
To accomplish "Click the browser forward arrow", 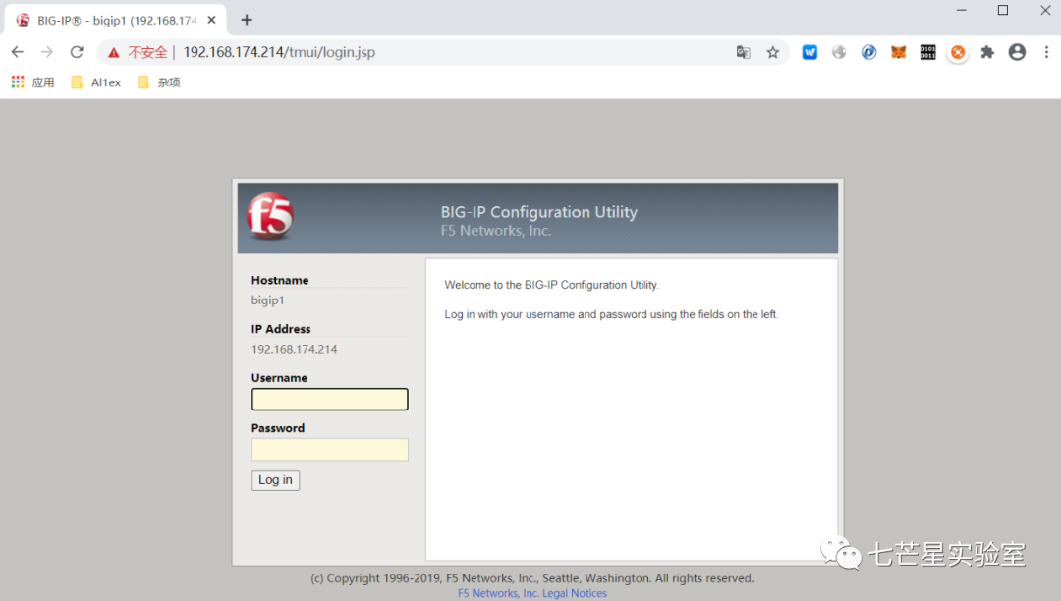I will [x=47, y=52].
